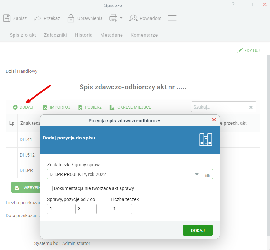The image size is (270, 250).
Task: Click the OKREŚL MIEJSCE location icon
Action: (x=112, y=107)
